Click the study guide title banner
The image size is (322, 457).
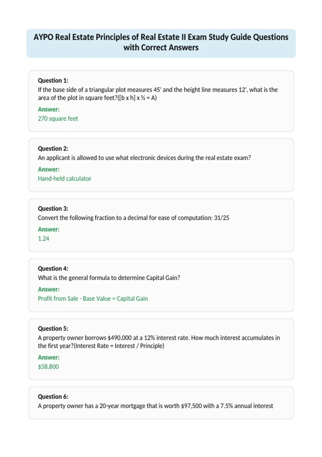click(161, 43)
